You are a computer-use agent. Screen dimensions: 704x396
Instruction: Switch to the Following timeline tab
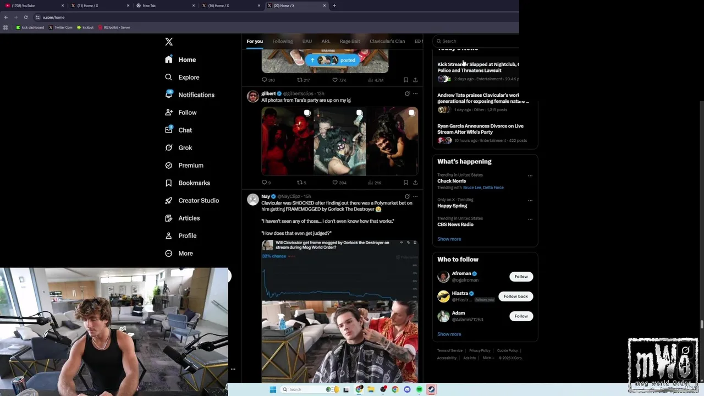pos(282,41)
